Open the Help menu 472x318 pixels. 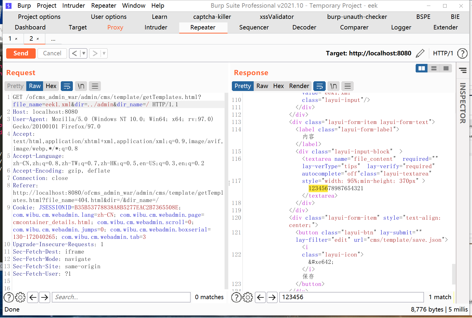pyautogui.click(x=158, y=6)
